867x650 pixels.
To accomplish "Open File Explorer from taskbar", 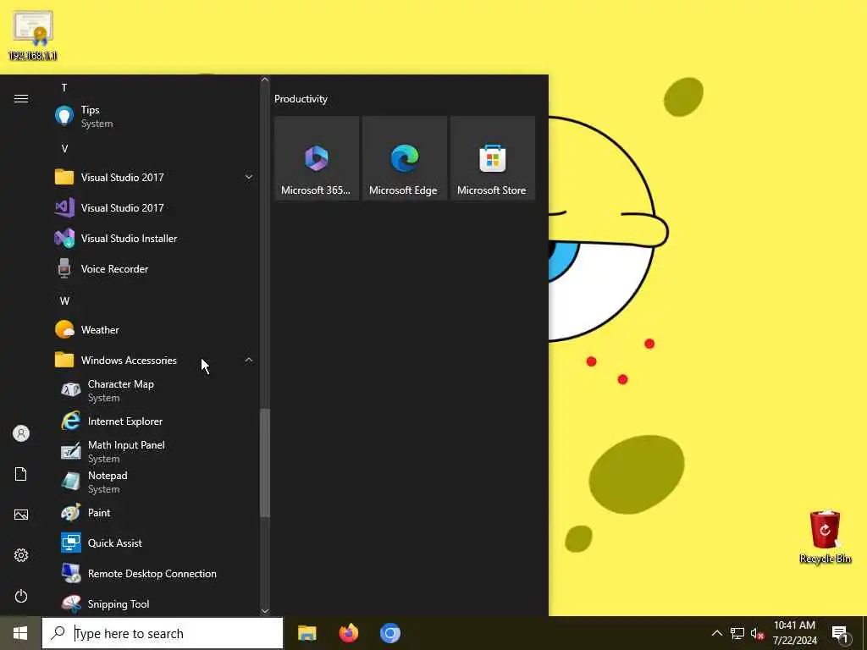I will (x=306, y=633).
